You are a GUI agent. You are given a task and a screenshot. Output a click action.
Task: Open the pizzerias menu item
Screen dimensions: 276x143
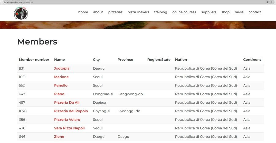point(115,12)
